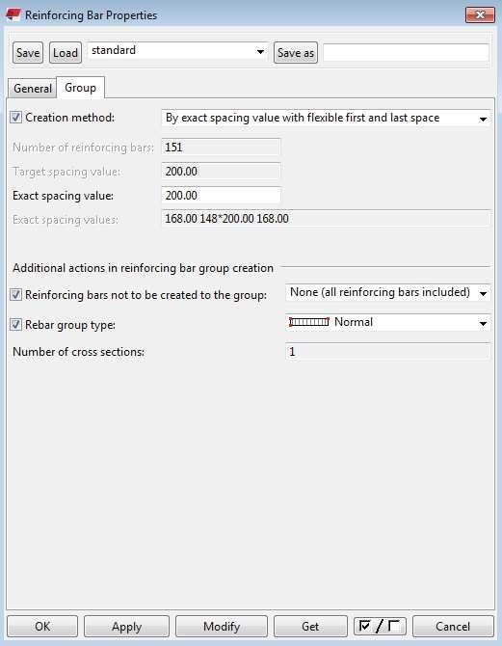Screen dimensions: 502x646
Task: Click the Save as button
Action: [x=296, y=53]
